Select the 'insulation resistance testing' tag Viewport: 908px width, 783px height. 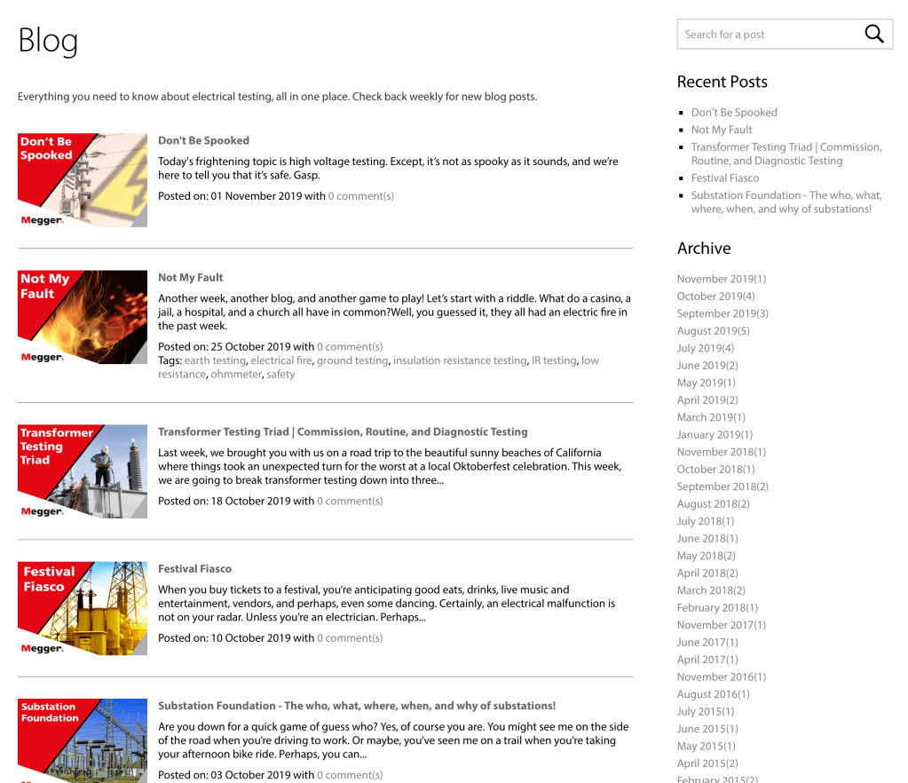[459, 360]
